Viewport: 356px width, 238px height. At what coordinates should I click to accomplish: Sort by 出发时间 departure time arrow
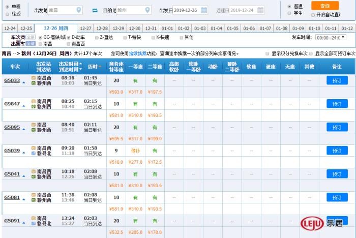pos(80,64)
